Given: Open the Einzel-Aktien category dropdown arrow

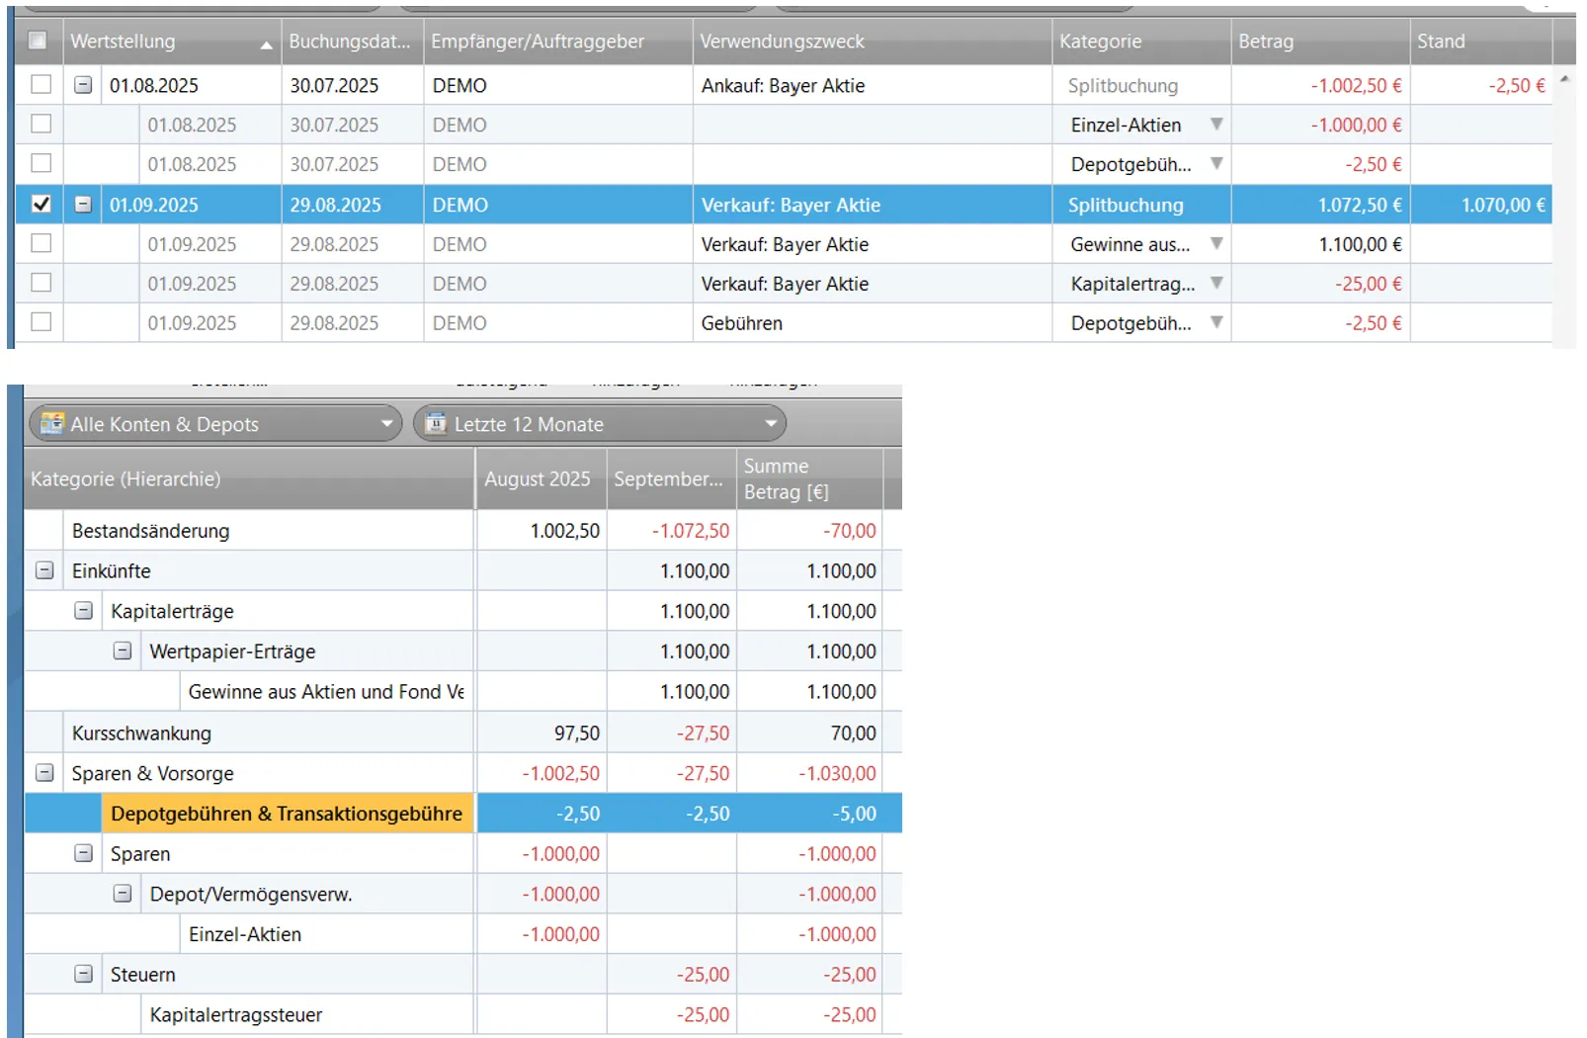Looking at the screenshot, I should (x=1216, y=125).
